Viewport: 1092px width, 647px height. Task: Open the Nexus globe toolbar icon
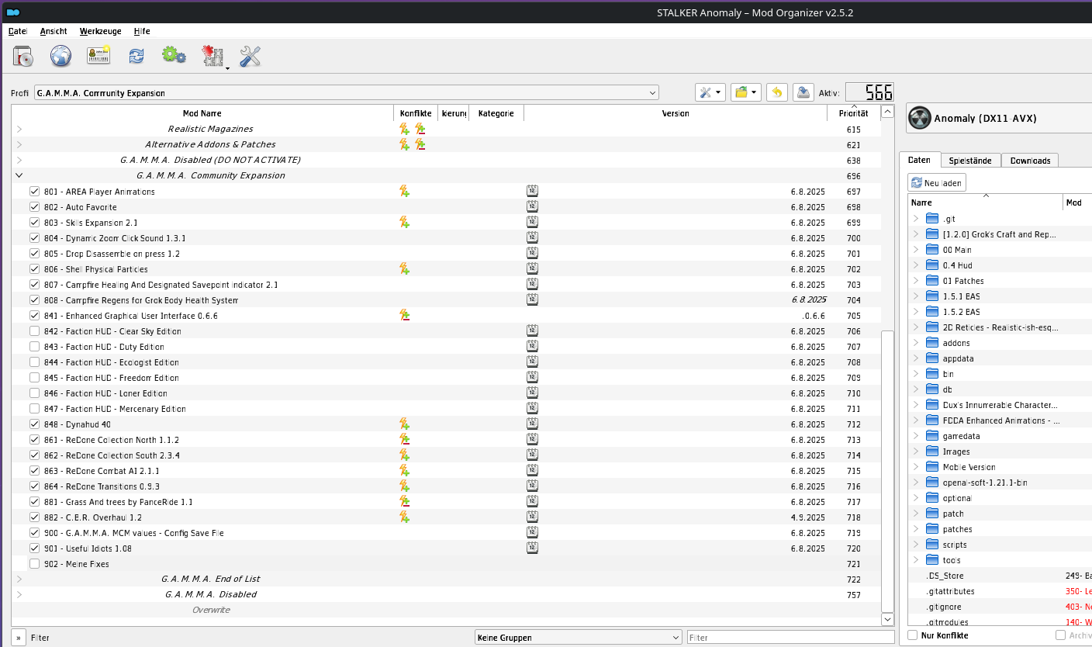pyautogui.click(x=61, y=56)
